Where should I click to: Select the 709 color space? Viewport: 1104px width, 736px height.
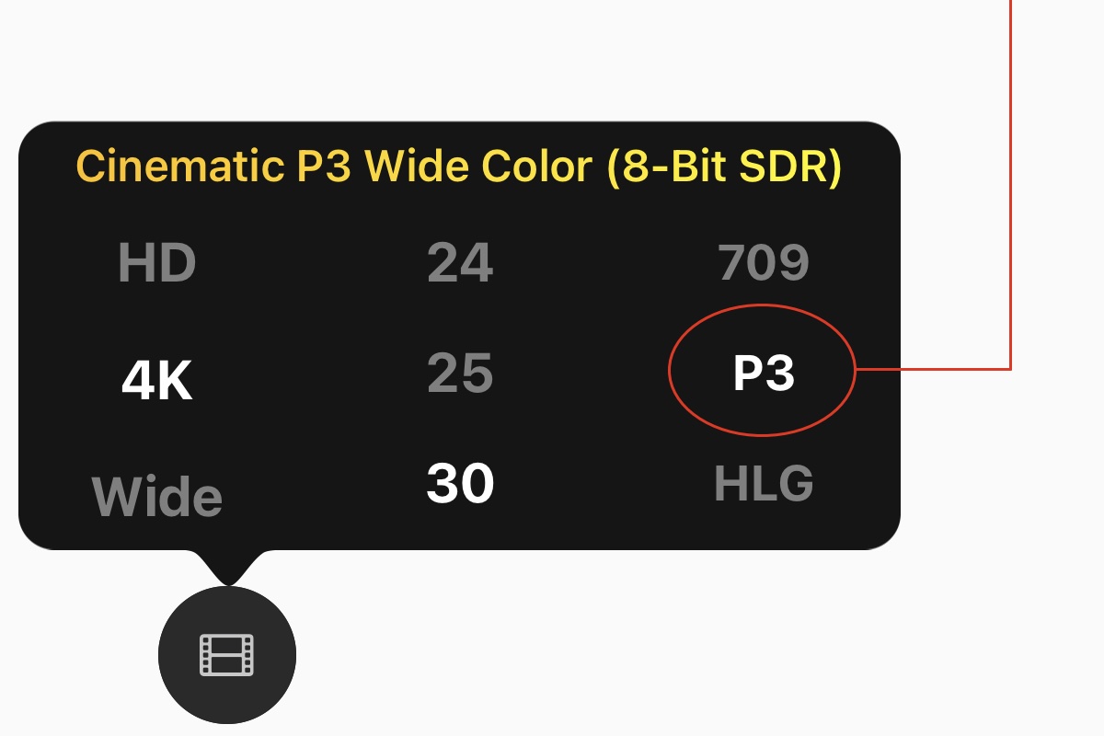[x=764, y=264]
